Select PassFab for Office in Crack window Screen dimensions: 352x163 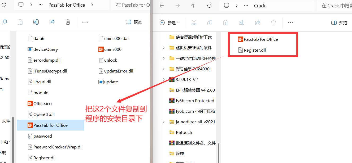(258, 39)
